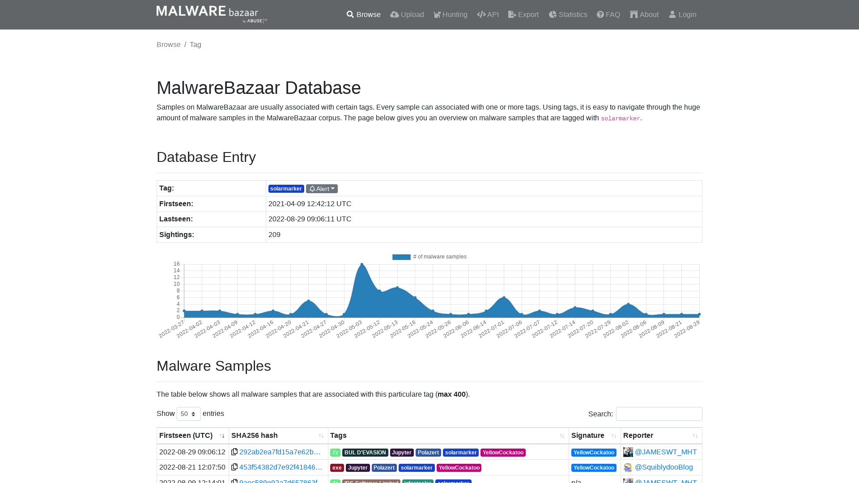Open the Show entries dropdown
Viewport: 859px width, 483px height.
pos(188,414)
